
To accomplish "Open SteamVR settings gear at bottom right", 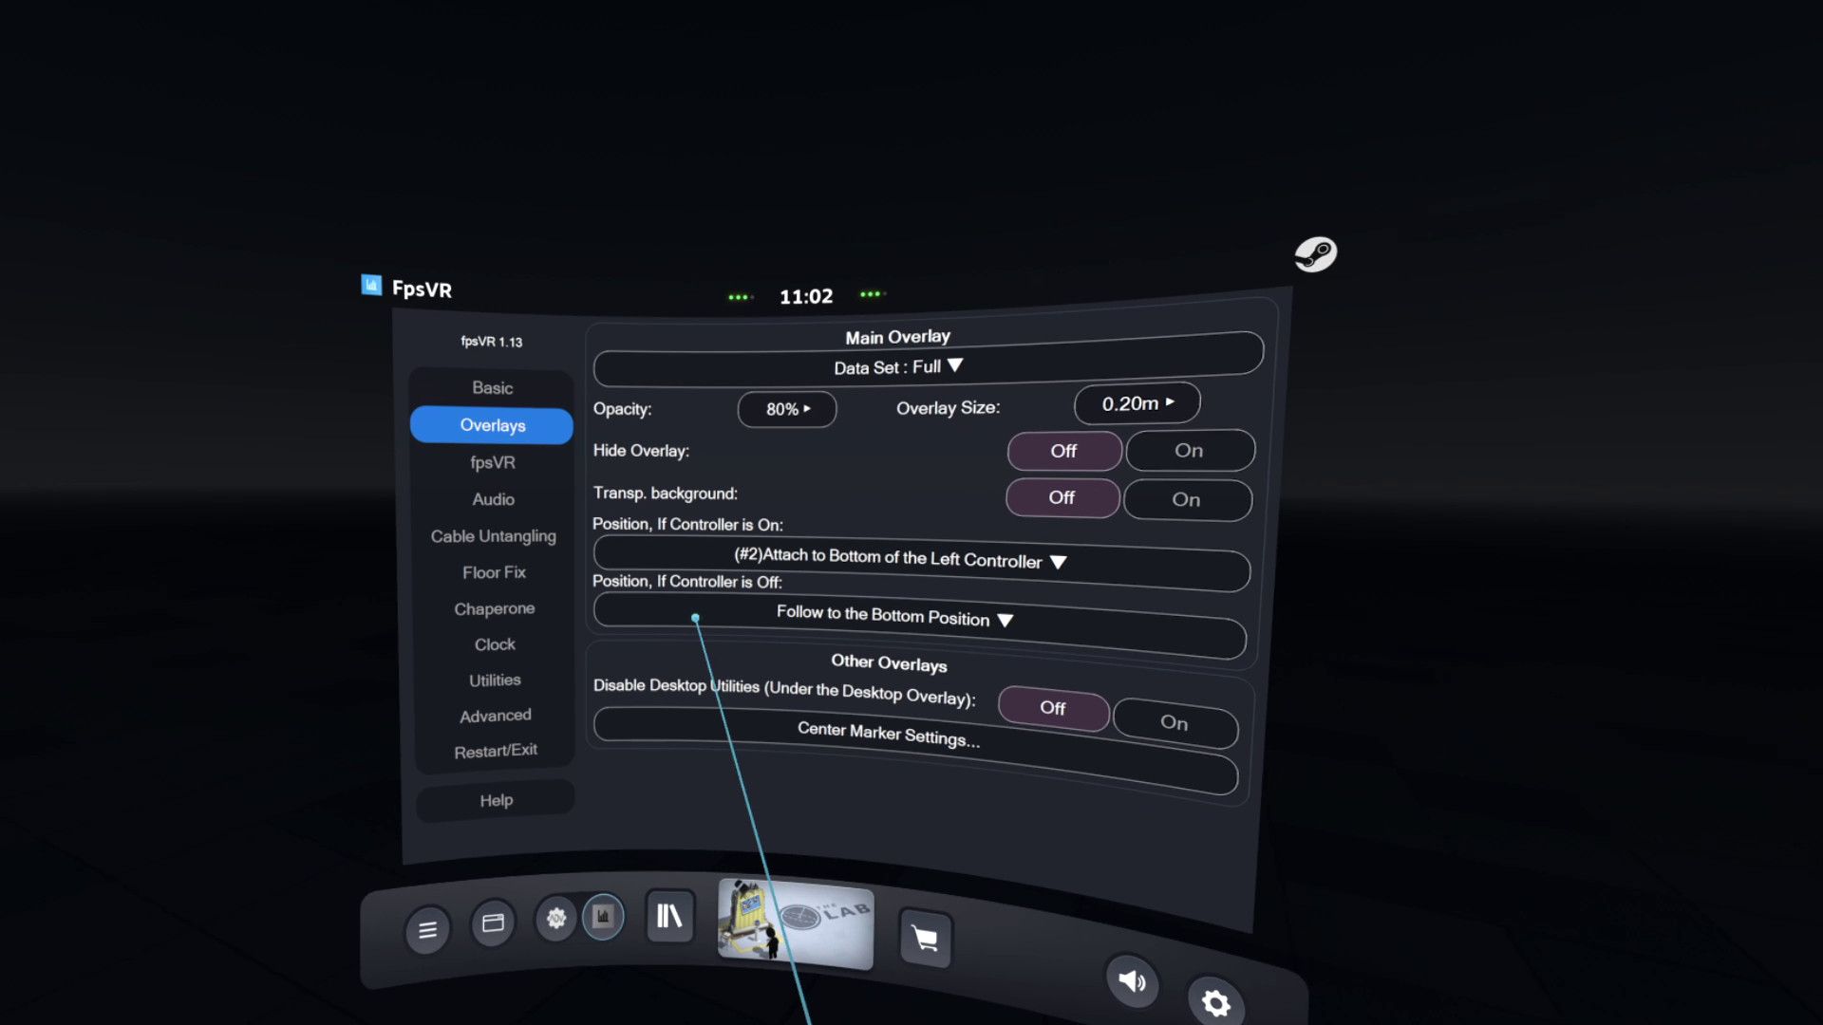I will pos(1216,1002).
